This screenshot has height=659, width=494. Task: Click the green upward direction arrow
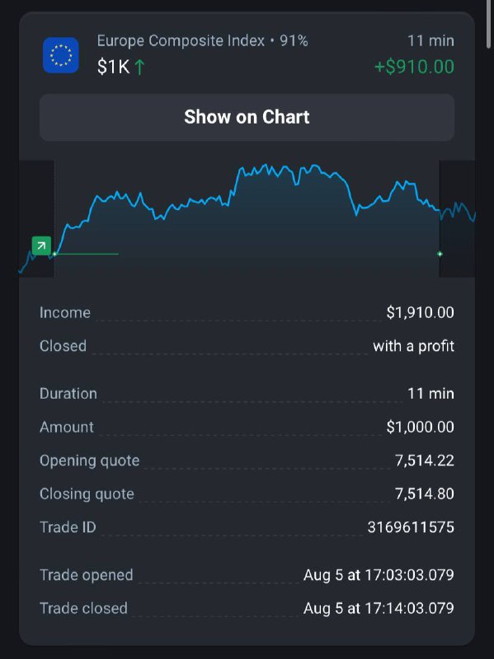[x=139, y=68]
